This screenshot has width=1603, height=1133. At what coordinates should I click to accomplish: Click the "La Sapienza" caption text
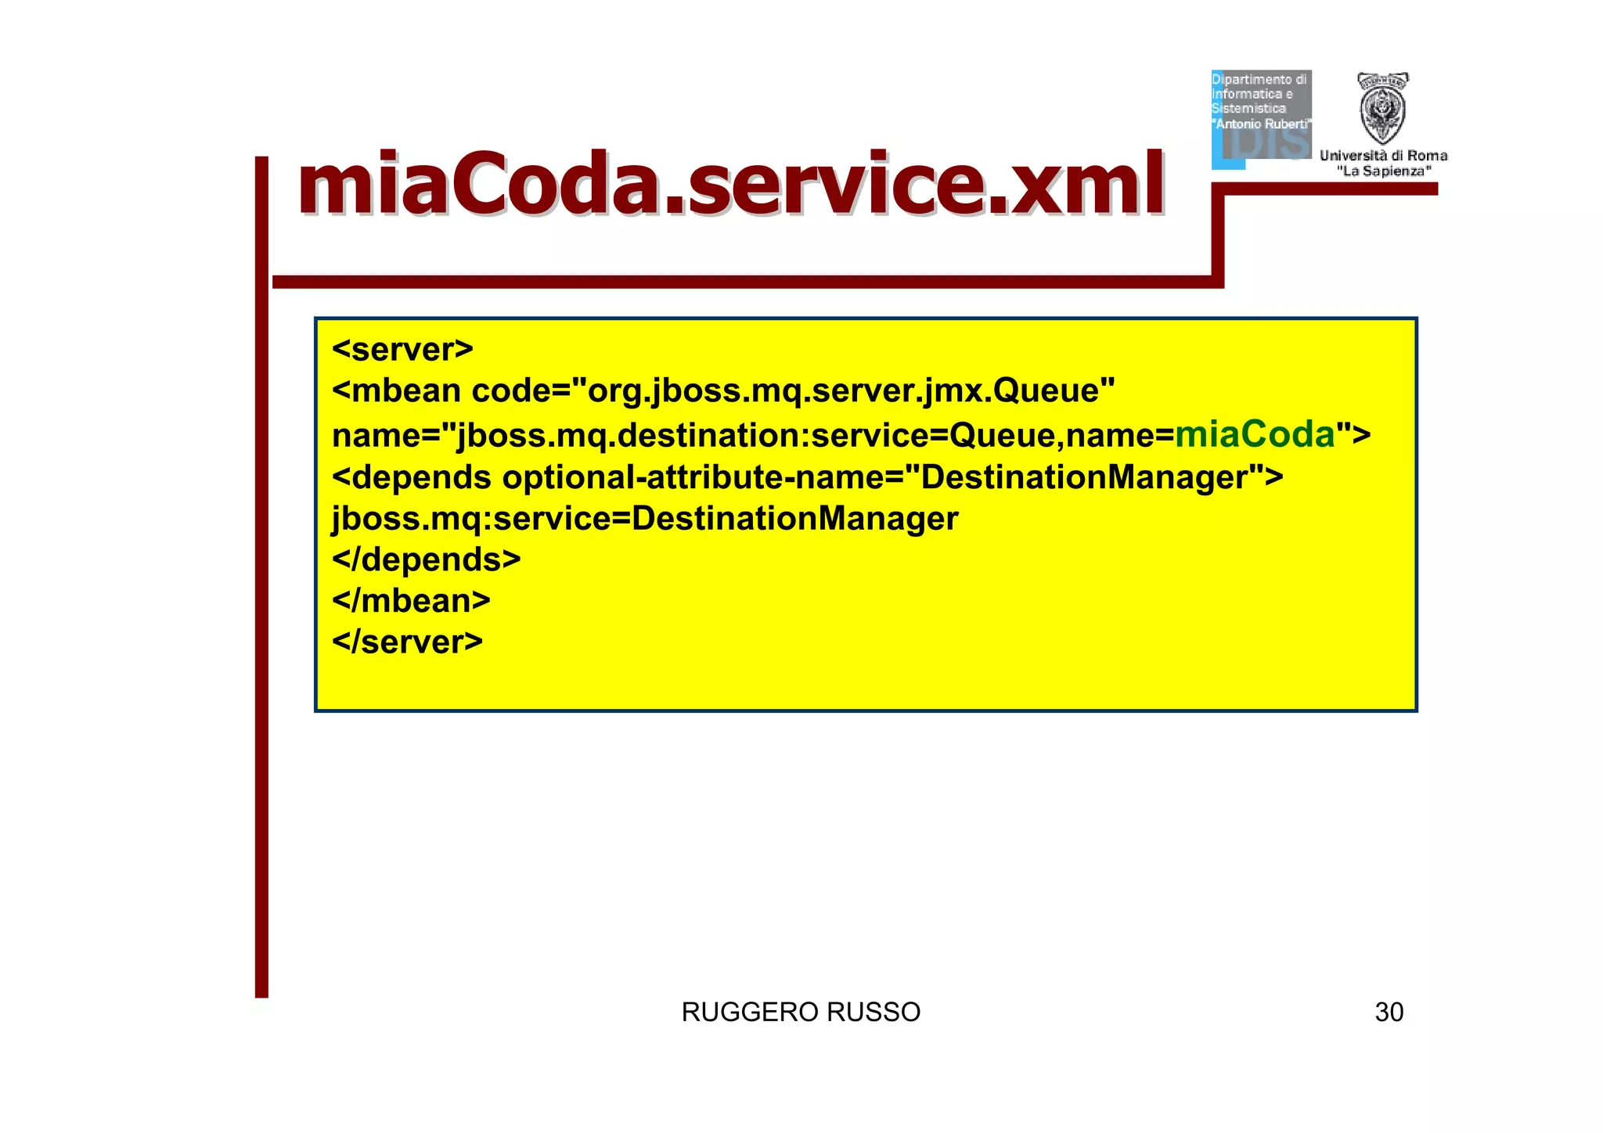coord(1383,171)
